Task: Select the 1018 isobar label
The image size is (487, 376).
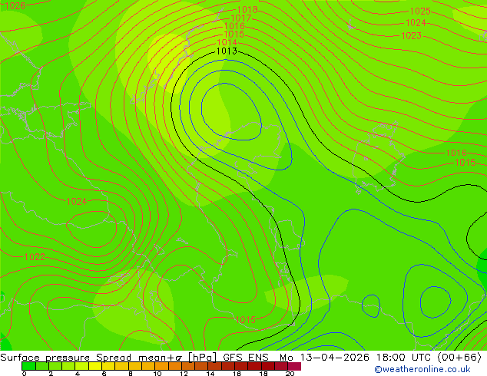Action: (x=247, y=10)
